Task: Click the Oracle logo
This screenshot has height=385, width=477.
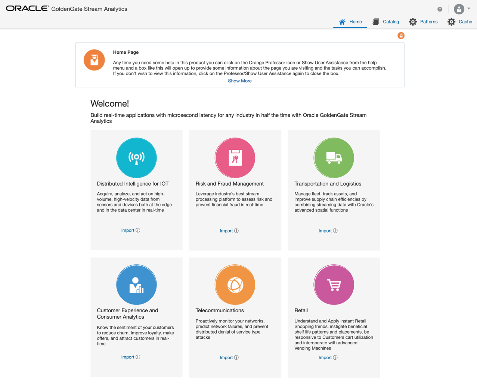Action: point(26,9)
